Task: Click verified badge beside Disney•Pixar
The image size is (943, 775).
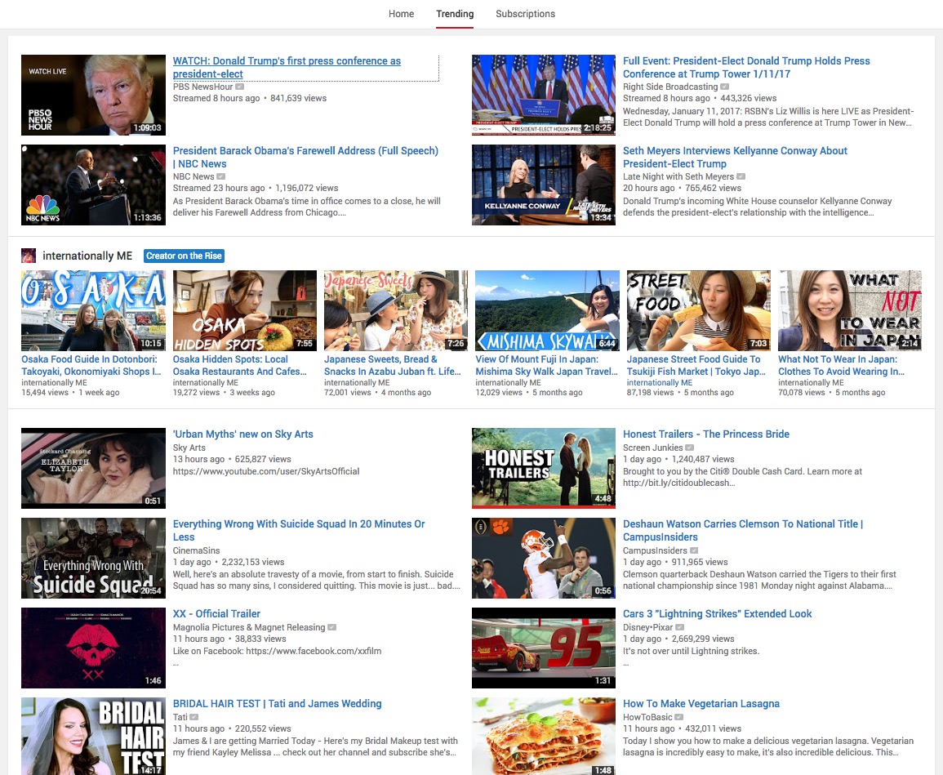Action: click(679, 627)
